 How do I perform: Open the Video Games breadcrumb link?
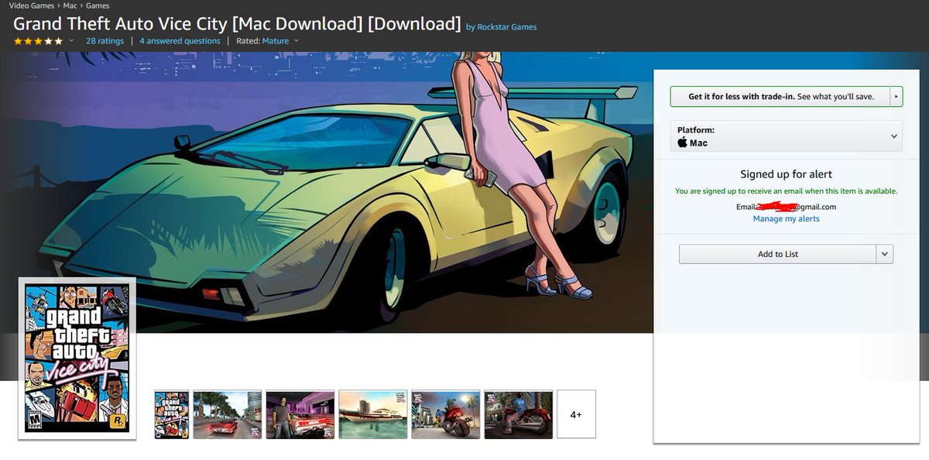(32, 5)
